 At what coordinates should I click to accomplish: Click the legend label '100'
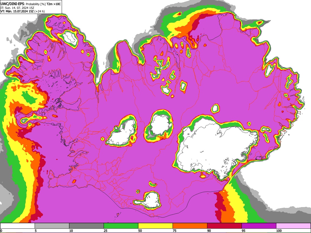click(279, 231)
